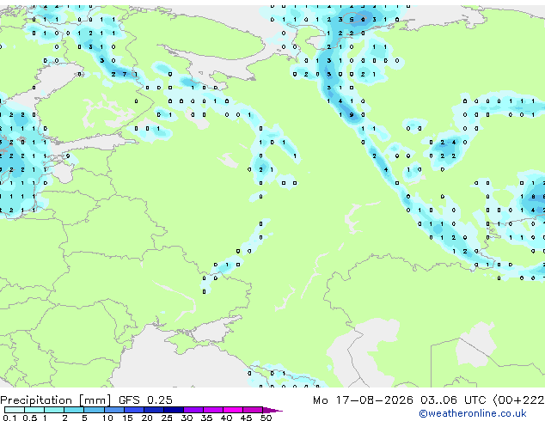Image resolution: width=545 pixels, height=421 pixels.
Task: Click the '03..06 UTC' time text
Action: pos(453,400)
